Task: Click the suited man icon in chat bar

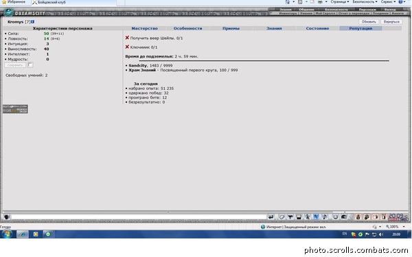Action: coord(358,217)
